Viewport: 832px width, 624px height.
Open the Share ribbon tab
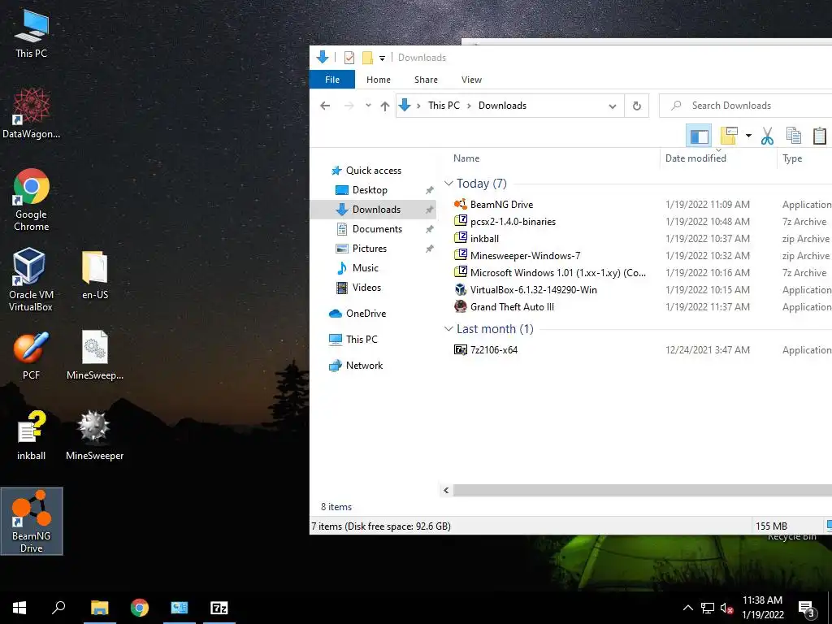tap(426, 80)
